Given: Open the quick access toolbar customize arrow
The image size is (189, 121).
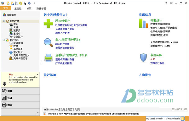Looking at the screenshot, I should pos(34,3).
